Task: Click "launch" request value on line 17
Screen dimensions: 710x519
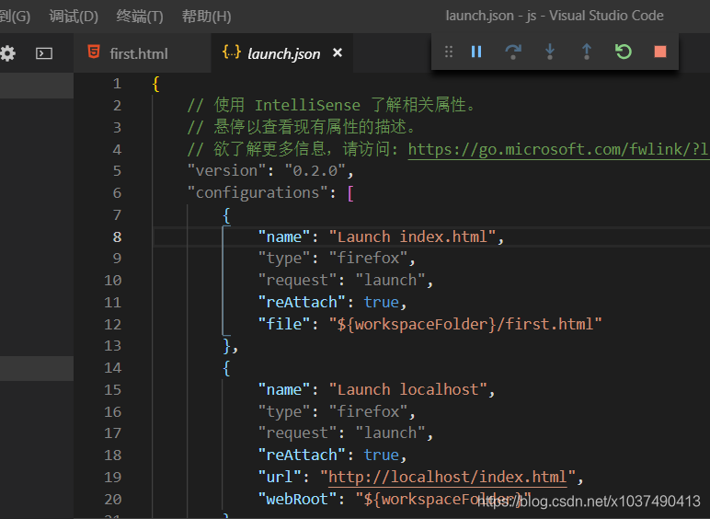Action: 390,432
